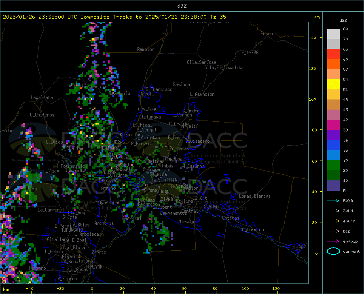Click the magenta 39 dBZ legend swatch
This screenshot has height=294, width=364.
[x=333, y=125]
